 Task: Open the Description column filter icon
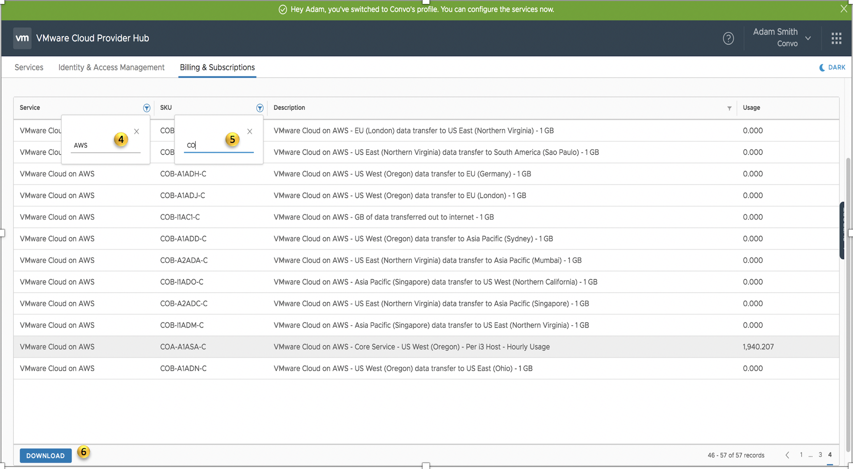(729, 108)
